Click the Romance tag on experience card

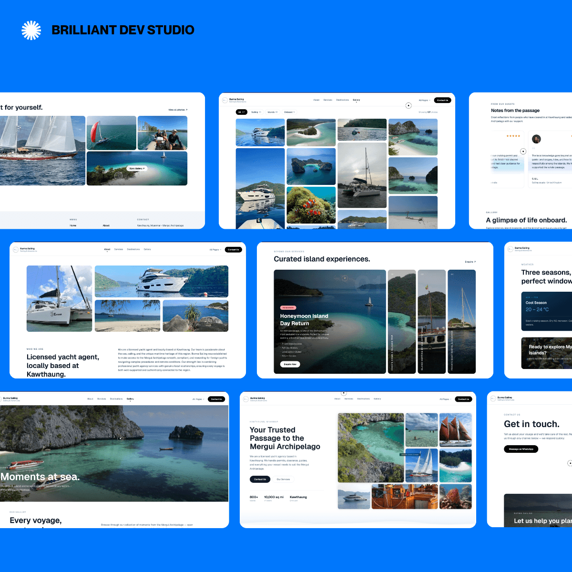[x=288, y=308]
